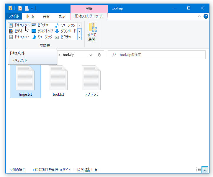
Task: Select the テスト.txt file
Action: coord(91,81)
